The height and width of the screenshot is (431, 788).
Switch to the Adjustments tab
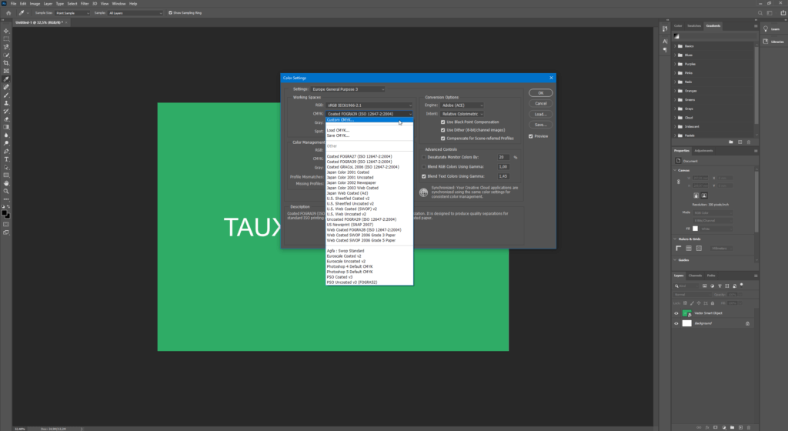(703, 151)
